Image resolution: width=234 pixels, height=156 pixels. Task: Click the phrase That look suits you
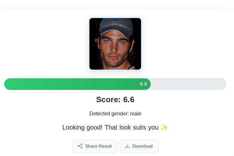pos(131,128)
